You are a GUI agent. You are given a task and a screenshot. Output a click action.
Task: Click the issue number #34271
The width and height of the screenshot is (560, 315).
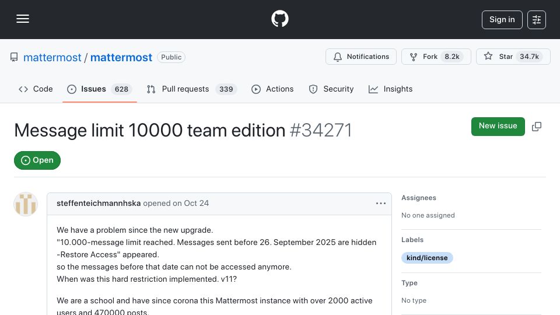pos(321,130)
